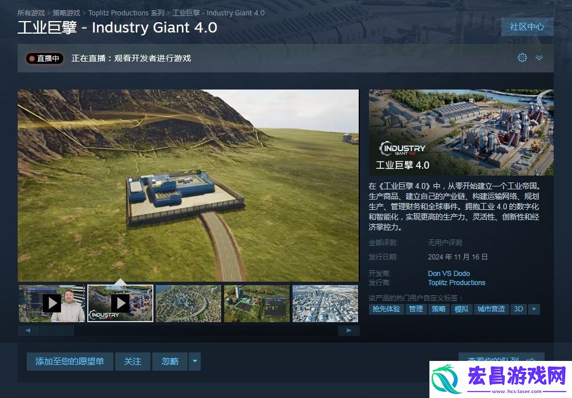
Task: Open Toplitz Productions 系列 breadcrumb
Action: click(x=126, y=13)
